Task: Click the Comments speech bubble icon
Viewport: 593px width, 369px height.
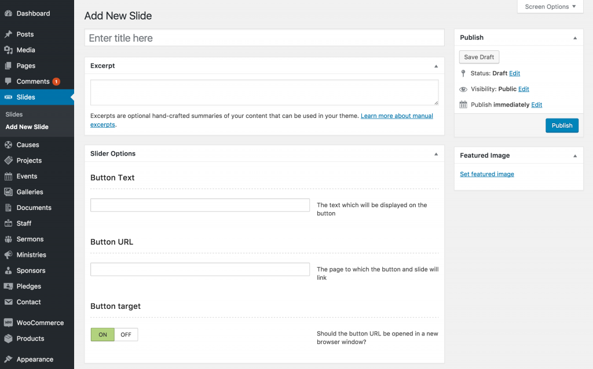Action: point(7,81)
